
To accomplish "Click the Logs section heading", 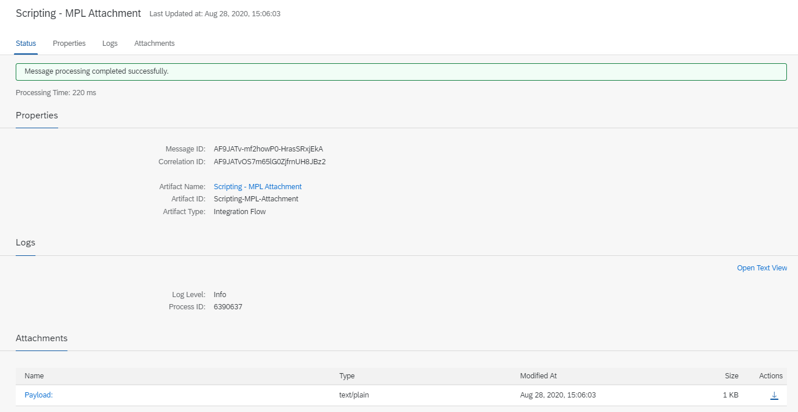I will pyautogui.click(x=26, y=243).
